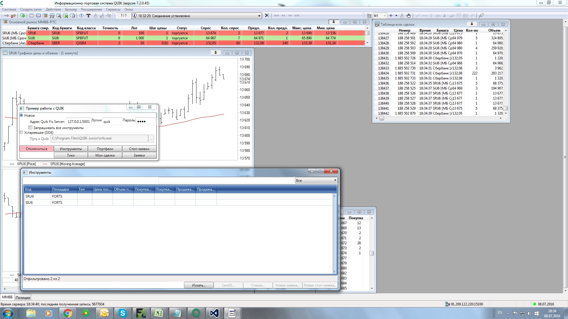Click the Спрос column header in main table
This screenshot has width=568, height=319.
tap(206, 28)
